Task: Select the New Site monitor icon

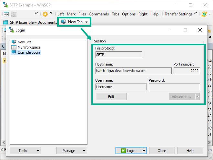Action: 14,42
